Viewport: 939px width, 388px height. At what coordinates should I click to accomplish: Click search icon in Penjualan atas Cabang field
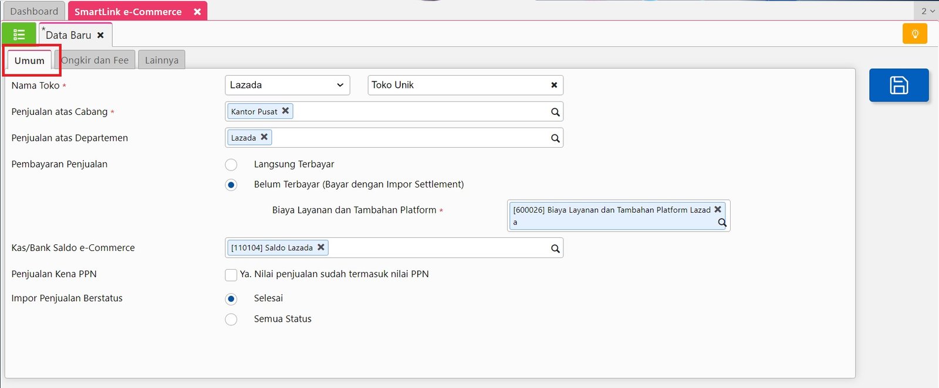pyautogui.click(x=555, y=112)
